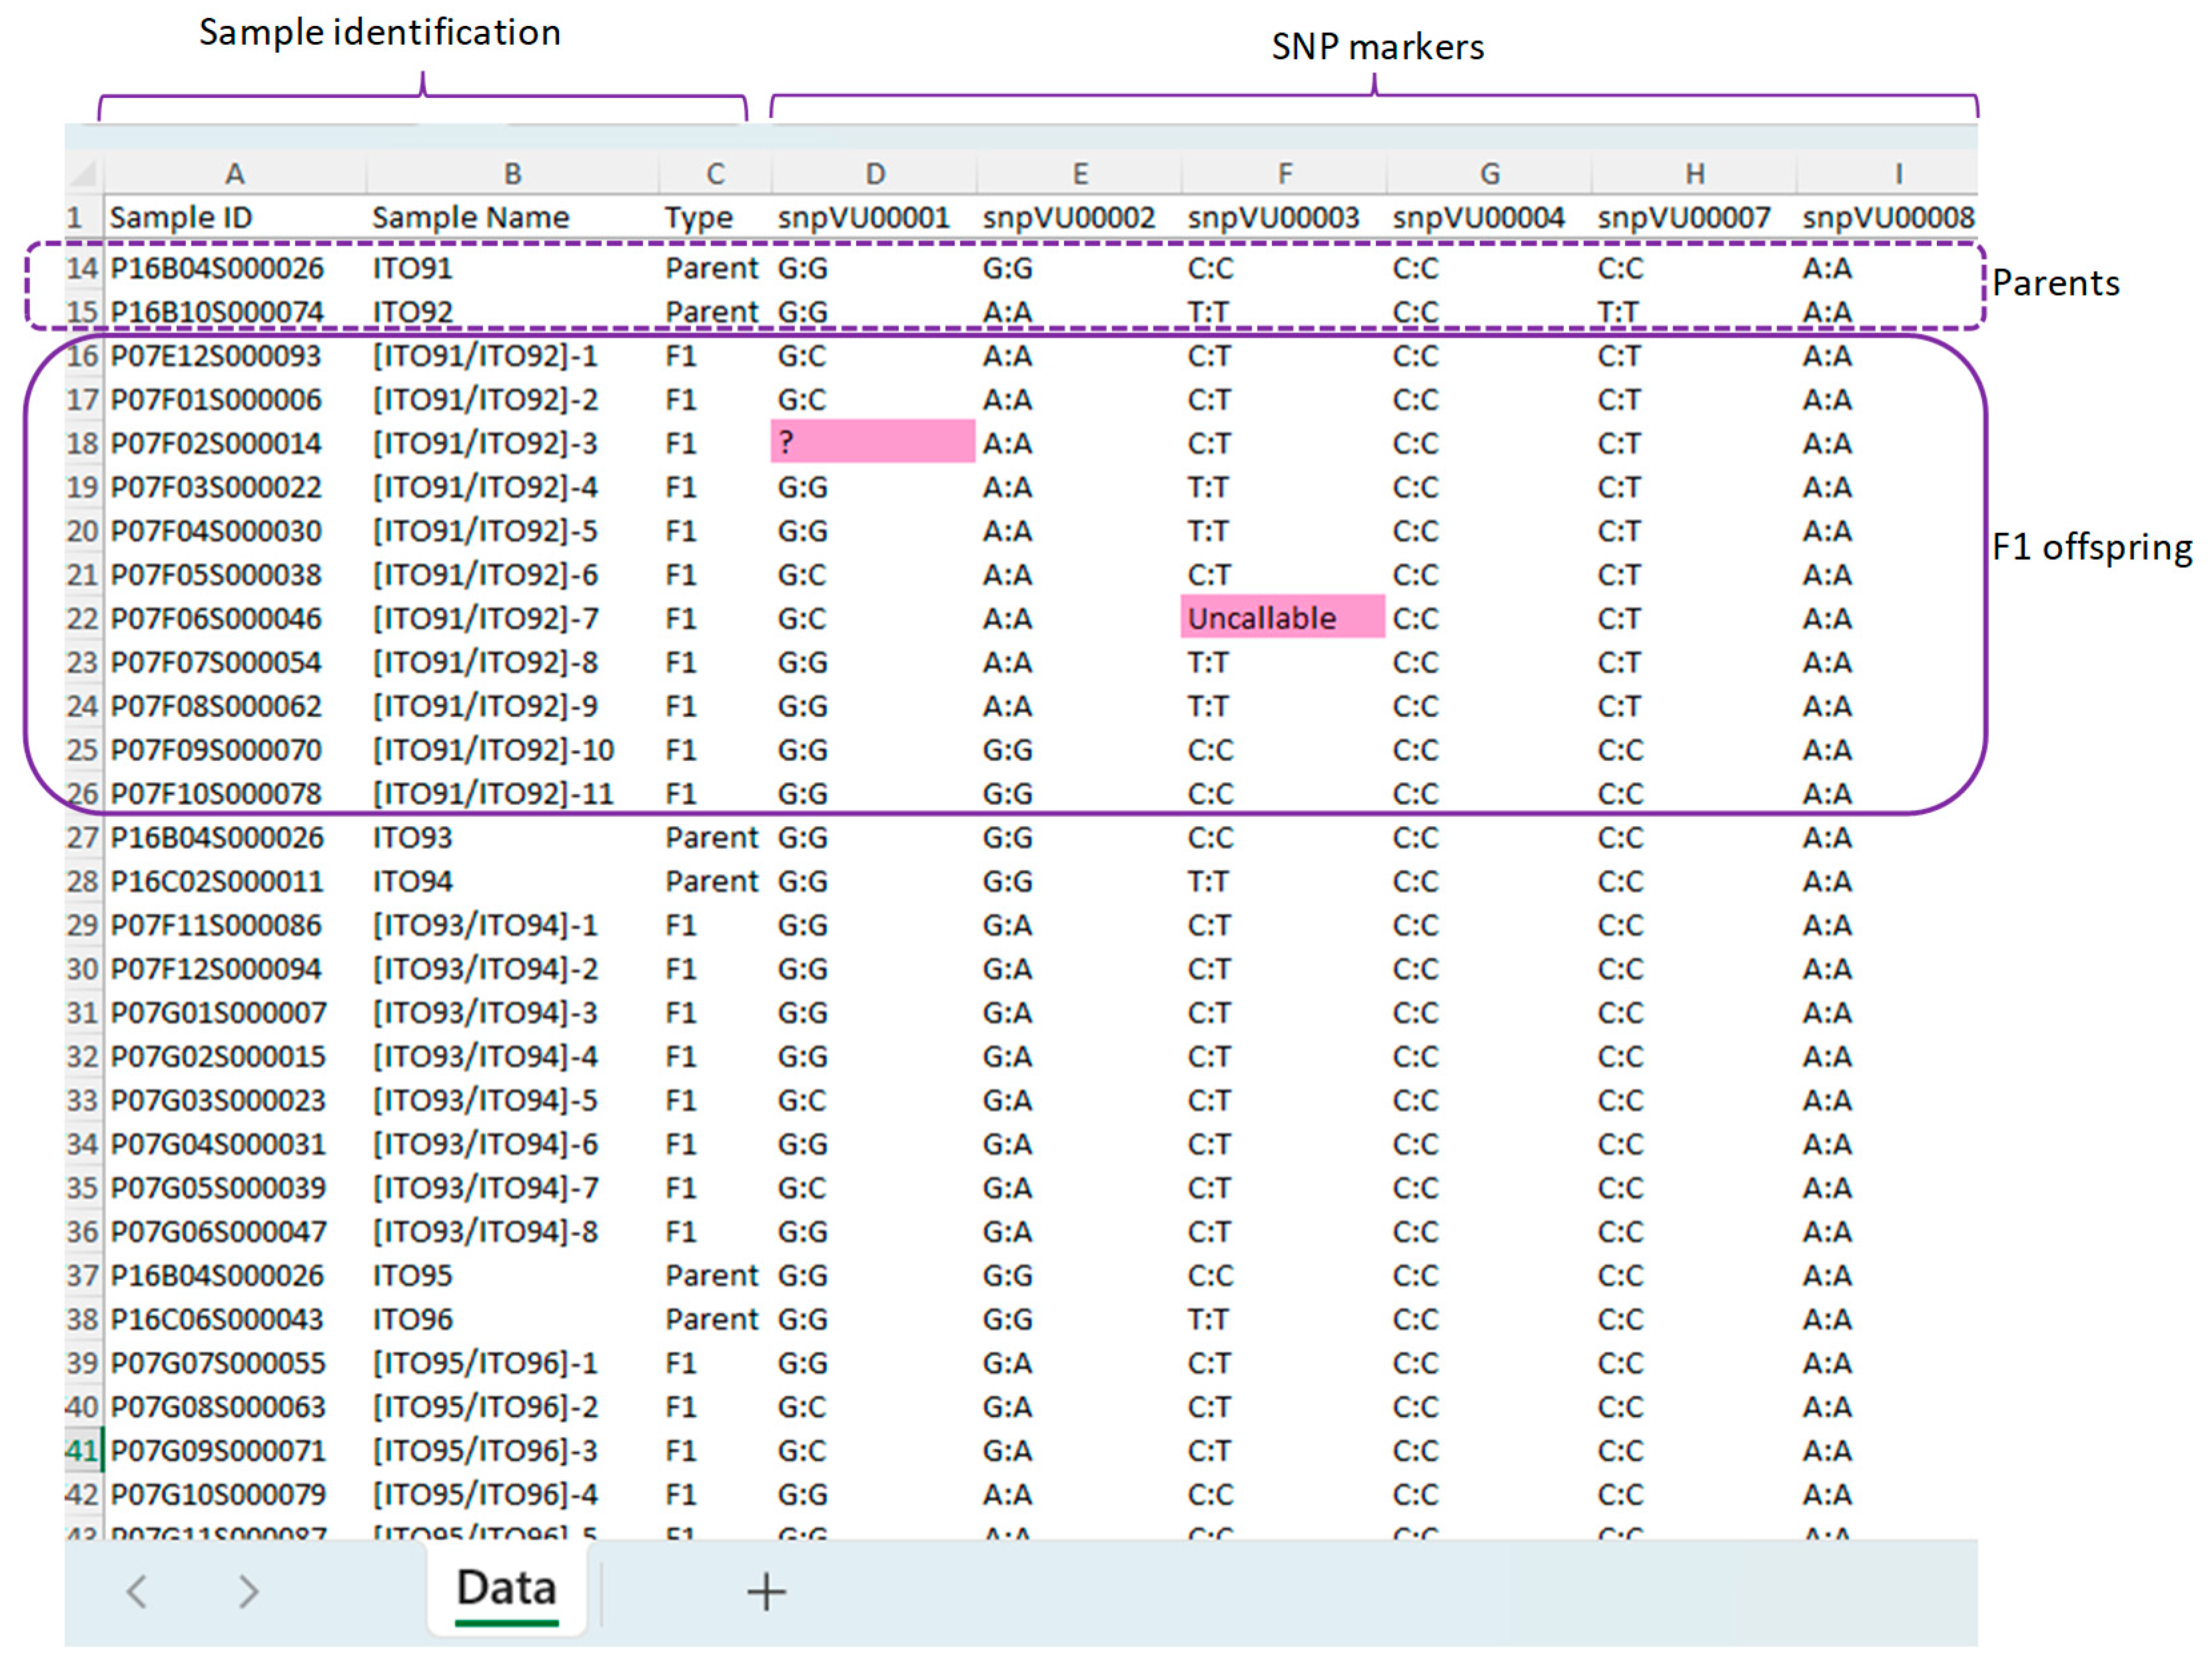Click sample name 'ITO92'

pyautogui.click(x=412, y=312)
